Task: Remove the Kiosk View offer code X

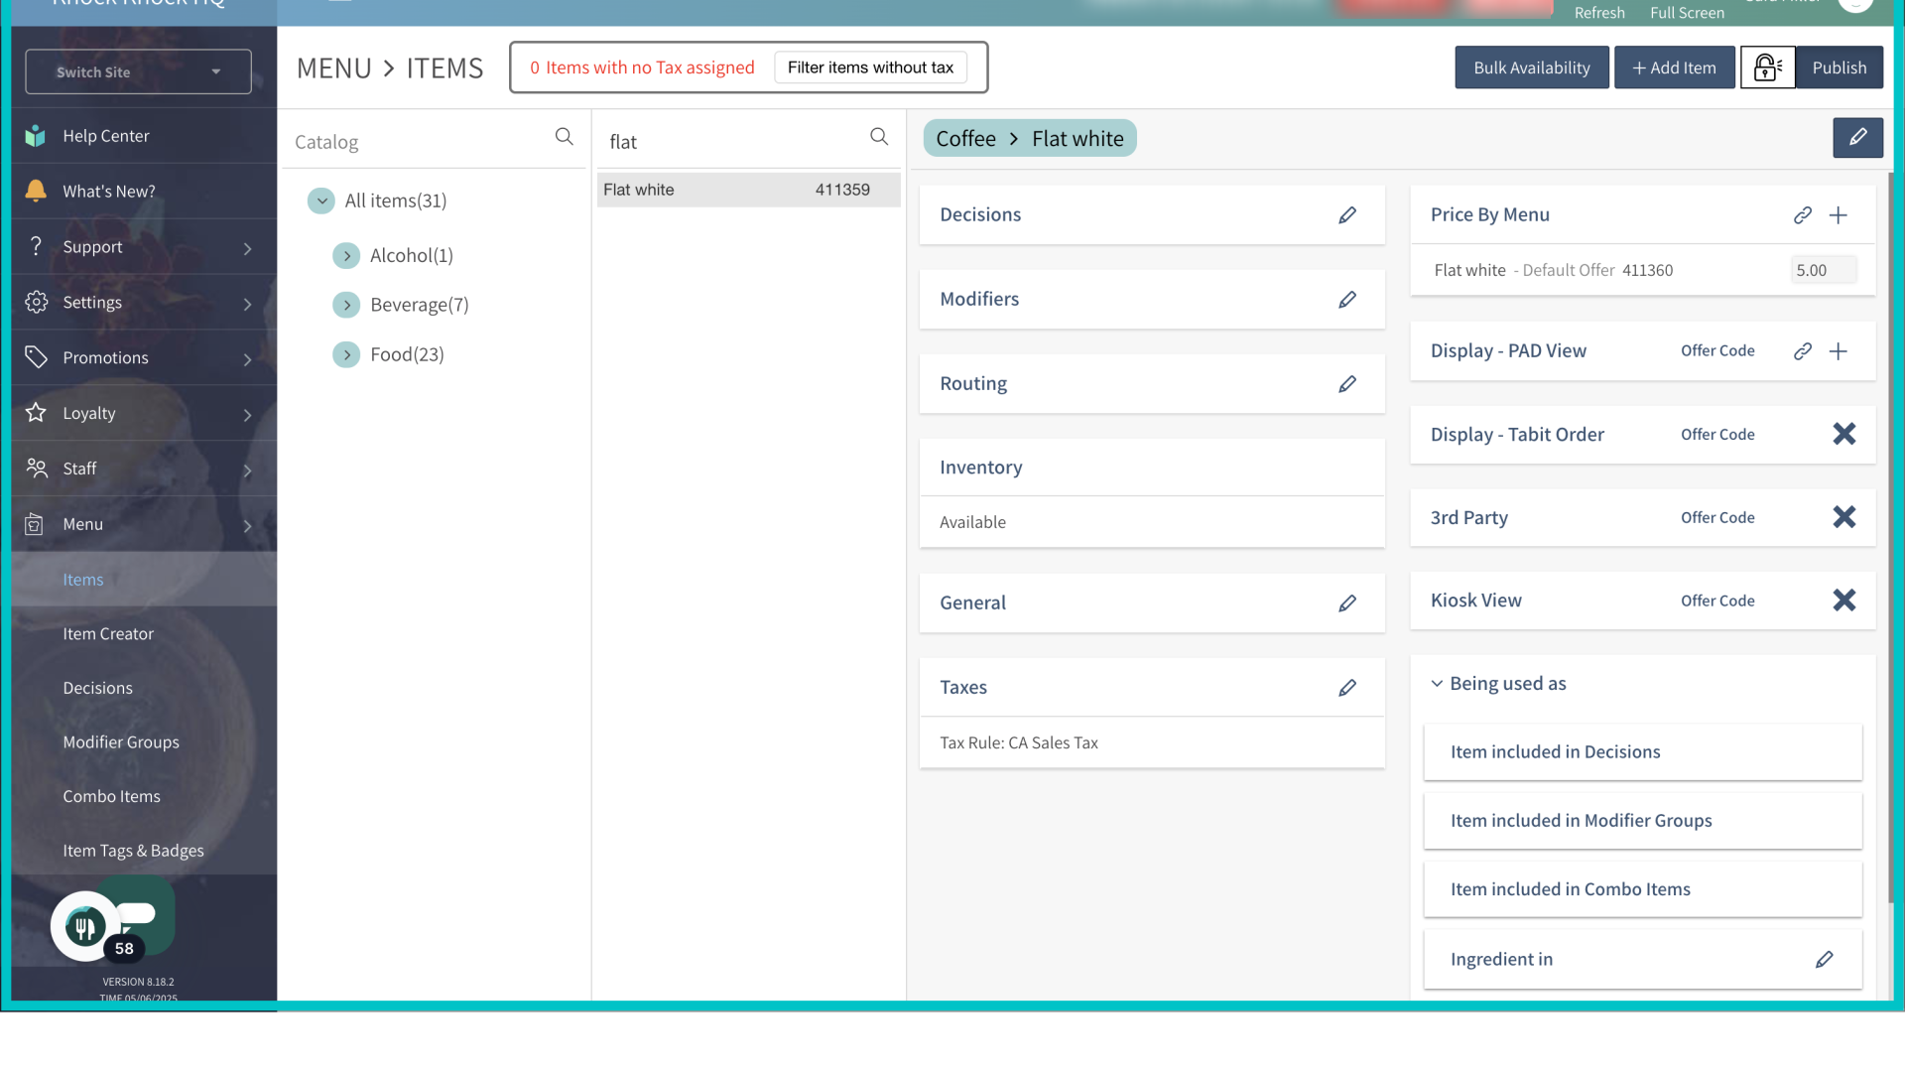Action: 1843,601
